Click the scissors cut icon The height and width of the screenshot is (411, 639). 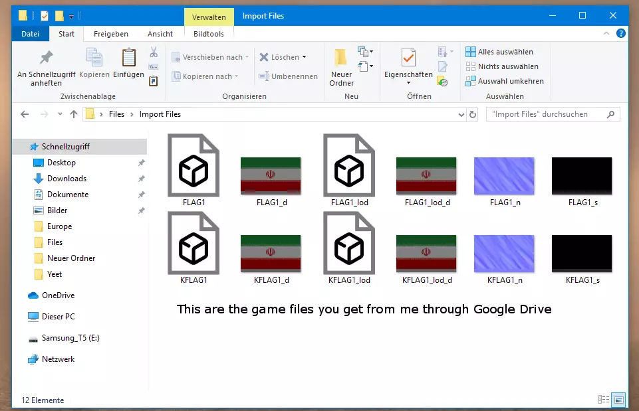coord(154,52)
